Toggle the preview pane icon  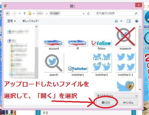[129, 21]
